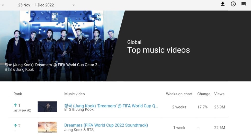Click the green up arrow beside rank 2
Viewport: 251px width, 136px height.
pyautogui.click(x=15, y=126)
